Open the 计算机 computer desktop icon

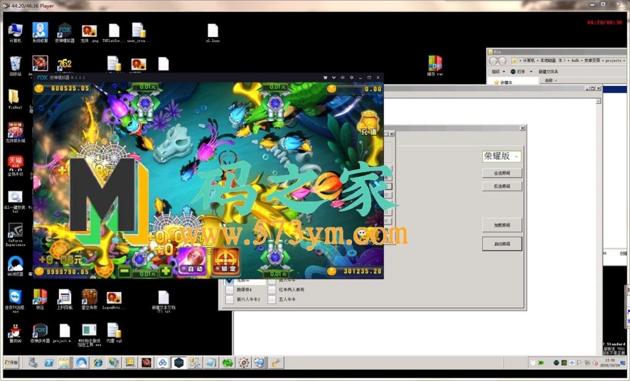pyautogui.click(x=15, y=30)
